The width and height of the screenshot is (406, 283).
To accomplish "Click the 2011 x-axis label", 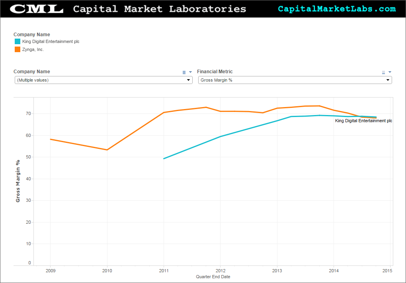I will point(164,271).
